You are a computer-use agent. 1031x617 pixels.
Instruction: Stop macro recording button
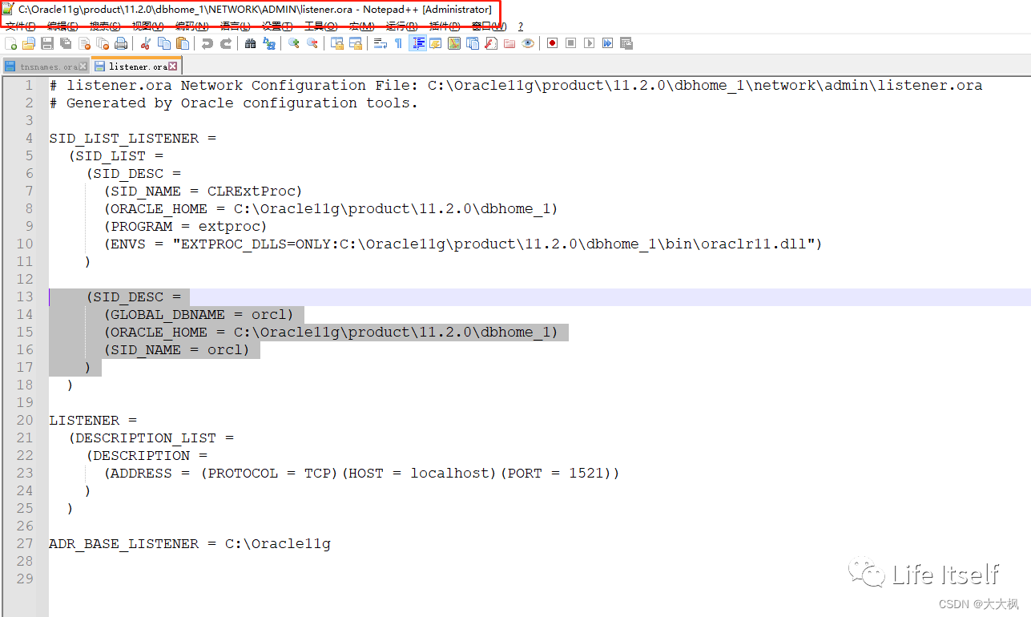pos(570,43)
